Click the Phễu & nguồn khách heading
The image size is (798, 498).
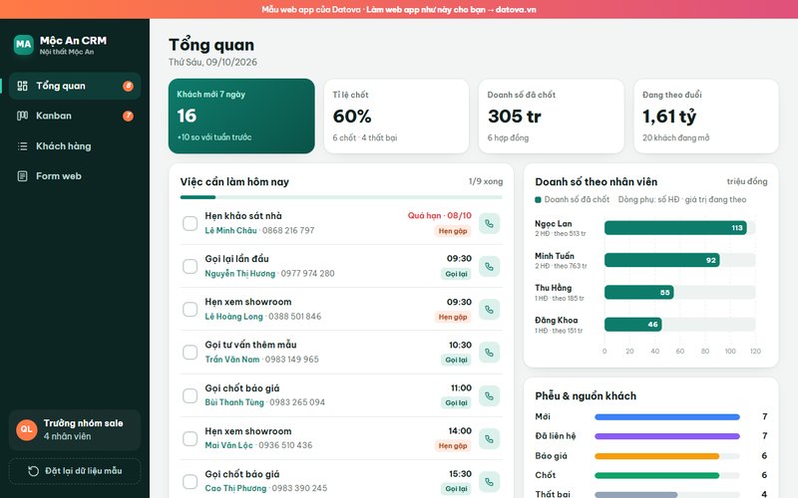586,395
